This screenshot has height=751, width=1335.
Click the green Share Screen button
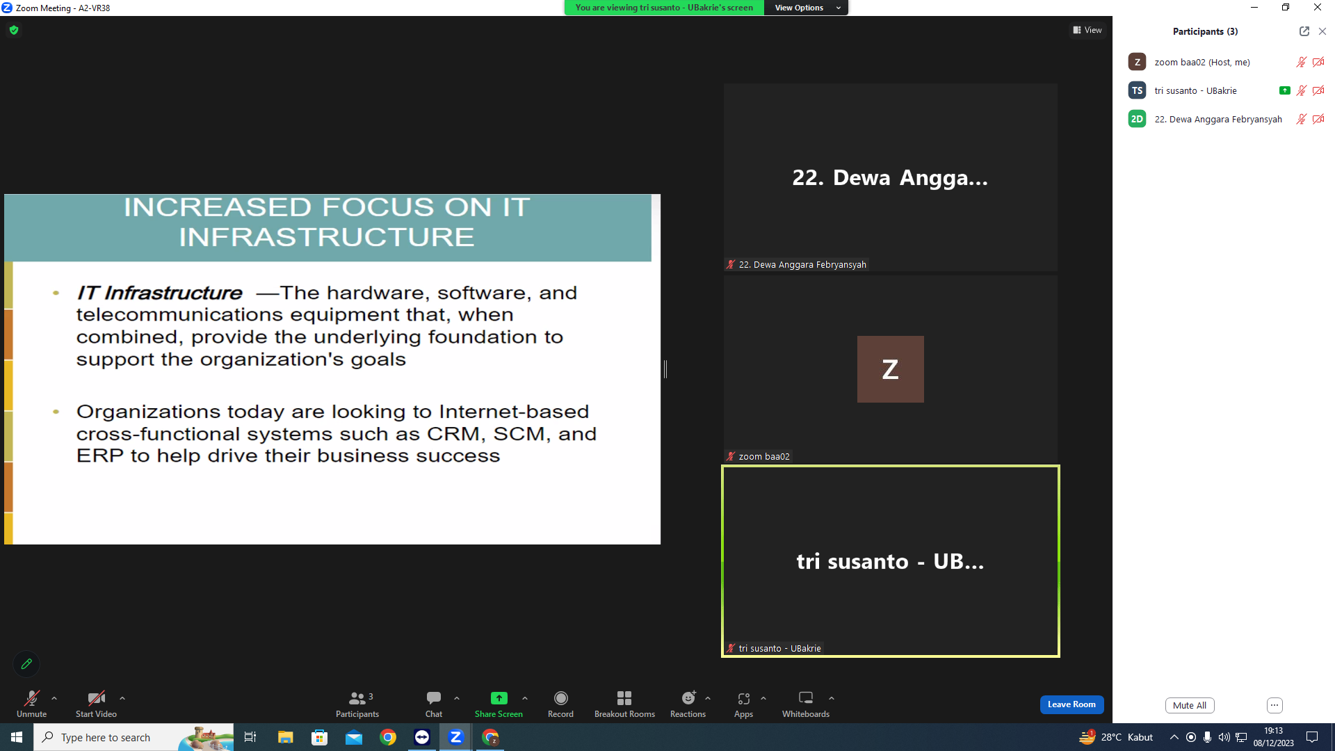tap(499, 704)
